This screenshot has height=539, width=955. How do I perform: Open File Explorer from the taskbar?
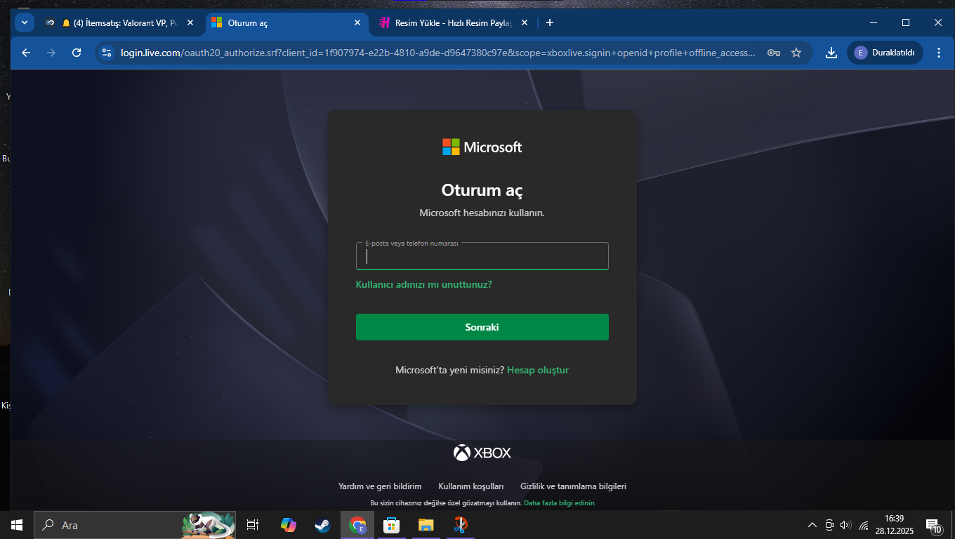(x=426, y=525)
